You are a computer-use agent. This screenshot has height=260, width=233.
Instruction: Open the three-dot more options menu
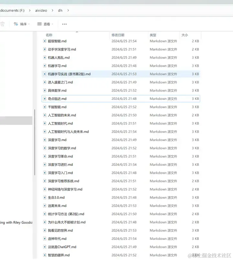click(64, 24)
